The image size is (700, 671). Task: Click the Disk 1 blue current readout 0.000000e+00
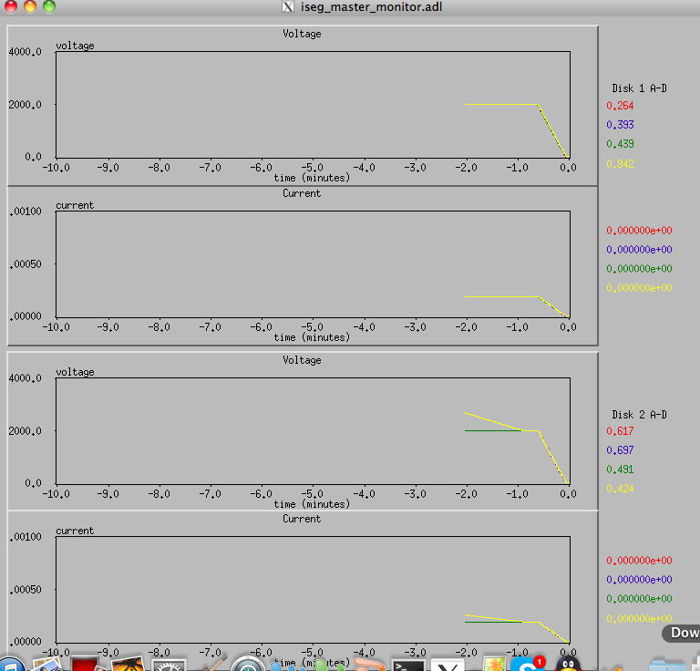click(639, 250)
